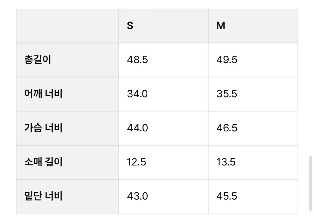Select the 44.0 chest width cell
Viewport: 314px width, 222px height.
[x=164, y=128]
